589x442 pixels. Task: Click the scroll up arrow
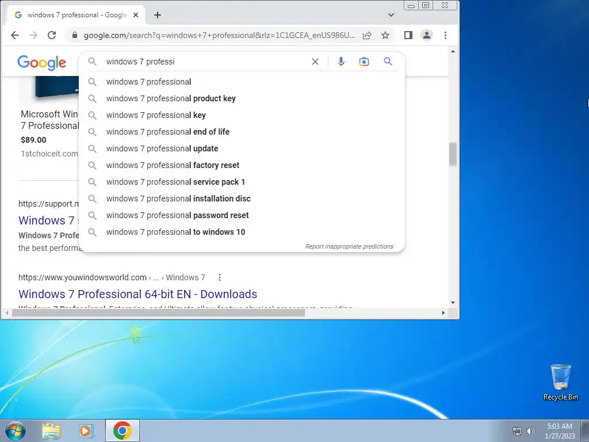(x=453, y=51)
